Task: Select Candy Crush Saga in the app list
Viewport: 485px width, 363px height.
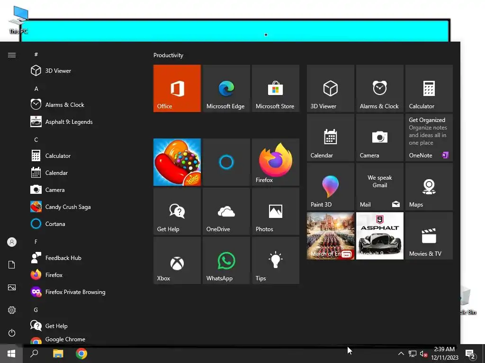Action: [83, 207]
